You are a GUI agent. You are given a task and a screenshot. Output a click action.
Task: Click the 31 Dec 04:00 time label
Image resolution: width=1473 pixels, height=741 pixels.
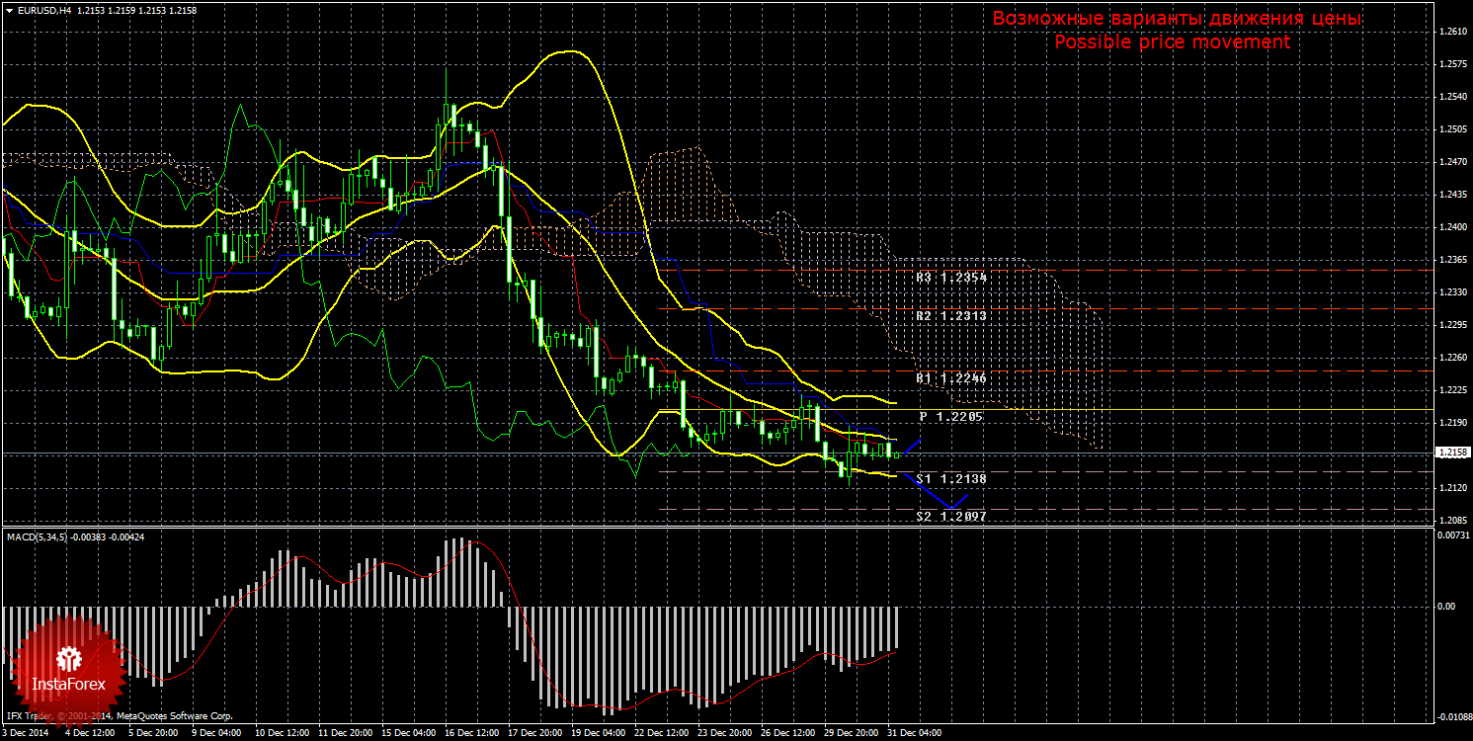coord(914,734)
